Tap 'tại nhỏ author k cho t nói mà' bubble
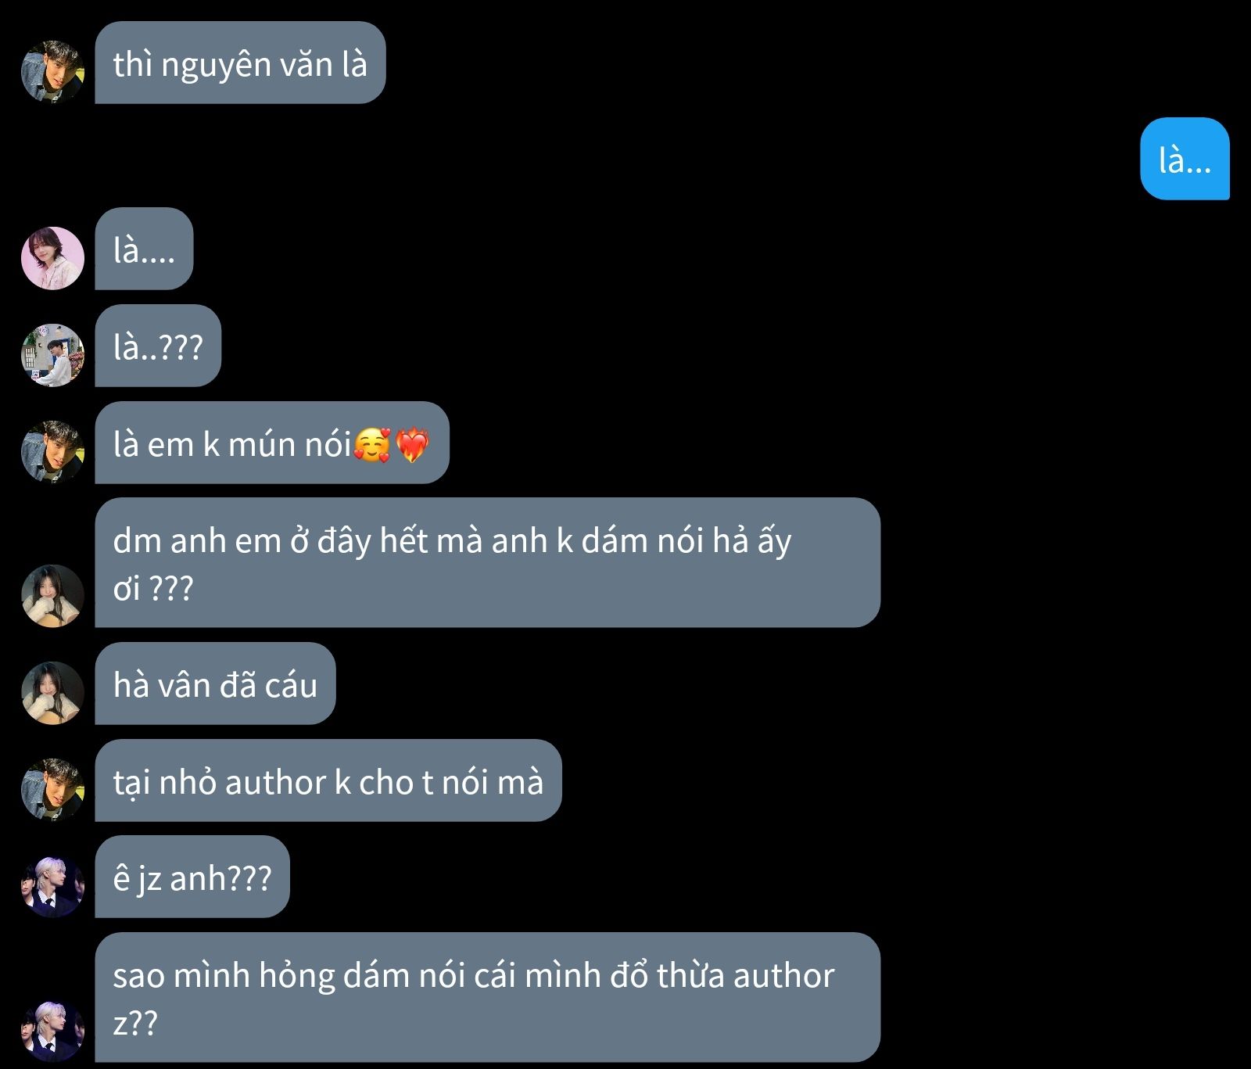Screen dimensions: 1251x1069 pyautogui.click(x=328, y=780)
